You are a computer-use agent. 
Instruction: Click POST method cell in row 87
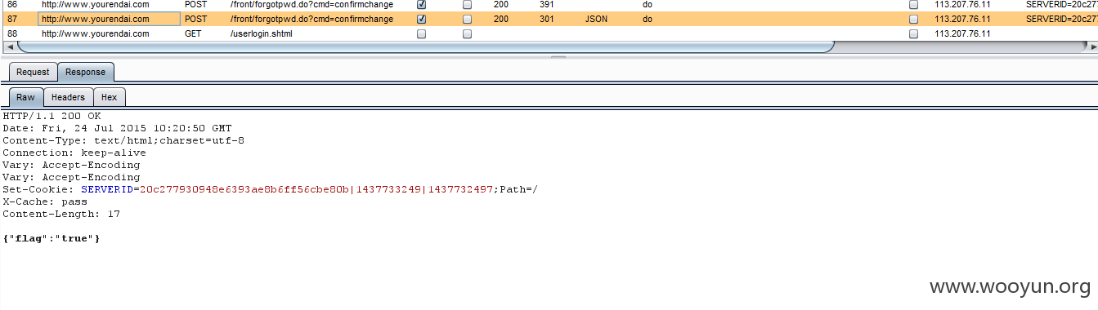[196, 19]
